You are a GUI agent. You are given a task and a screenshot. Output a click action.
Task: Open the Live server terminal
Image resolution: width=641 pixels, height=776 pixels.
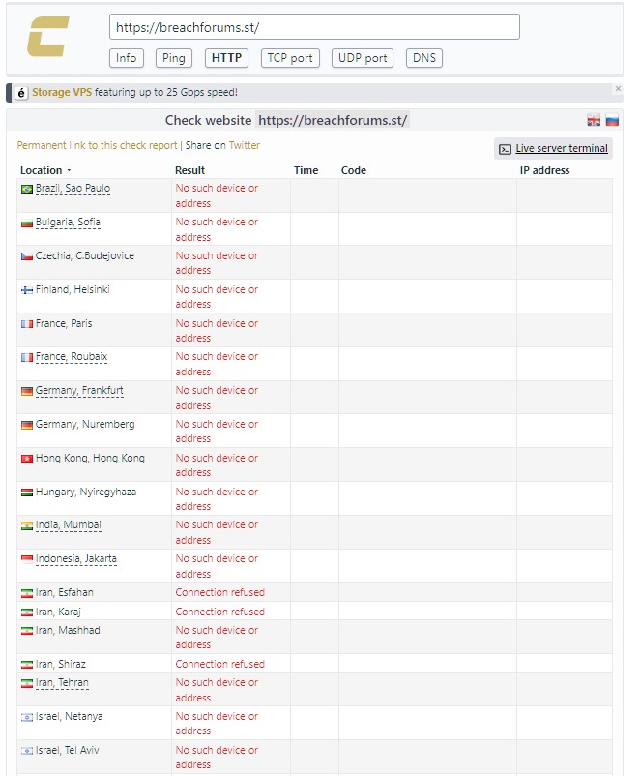[x=553, y=149]
